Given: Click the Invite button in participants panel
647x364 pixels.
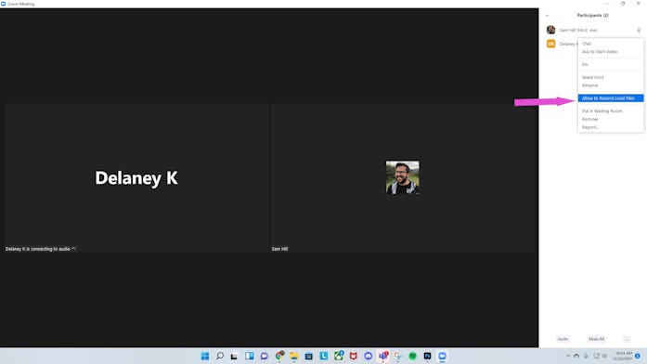Looking at the screenshot, I should pos(563,339).
